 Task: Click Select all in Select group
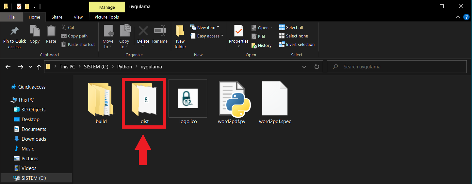pyautogui.click(x=291, y=28)
